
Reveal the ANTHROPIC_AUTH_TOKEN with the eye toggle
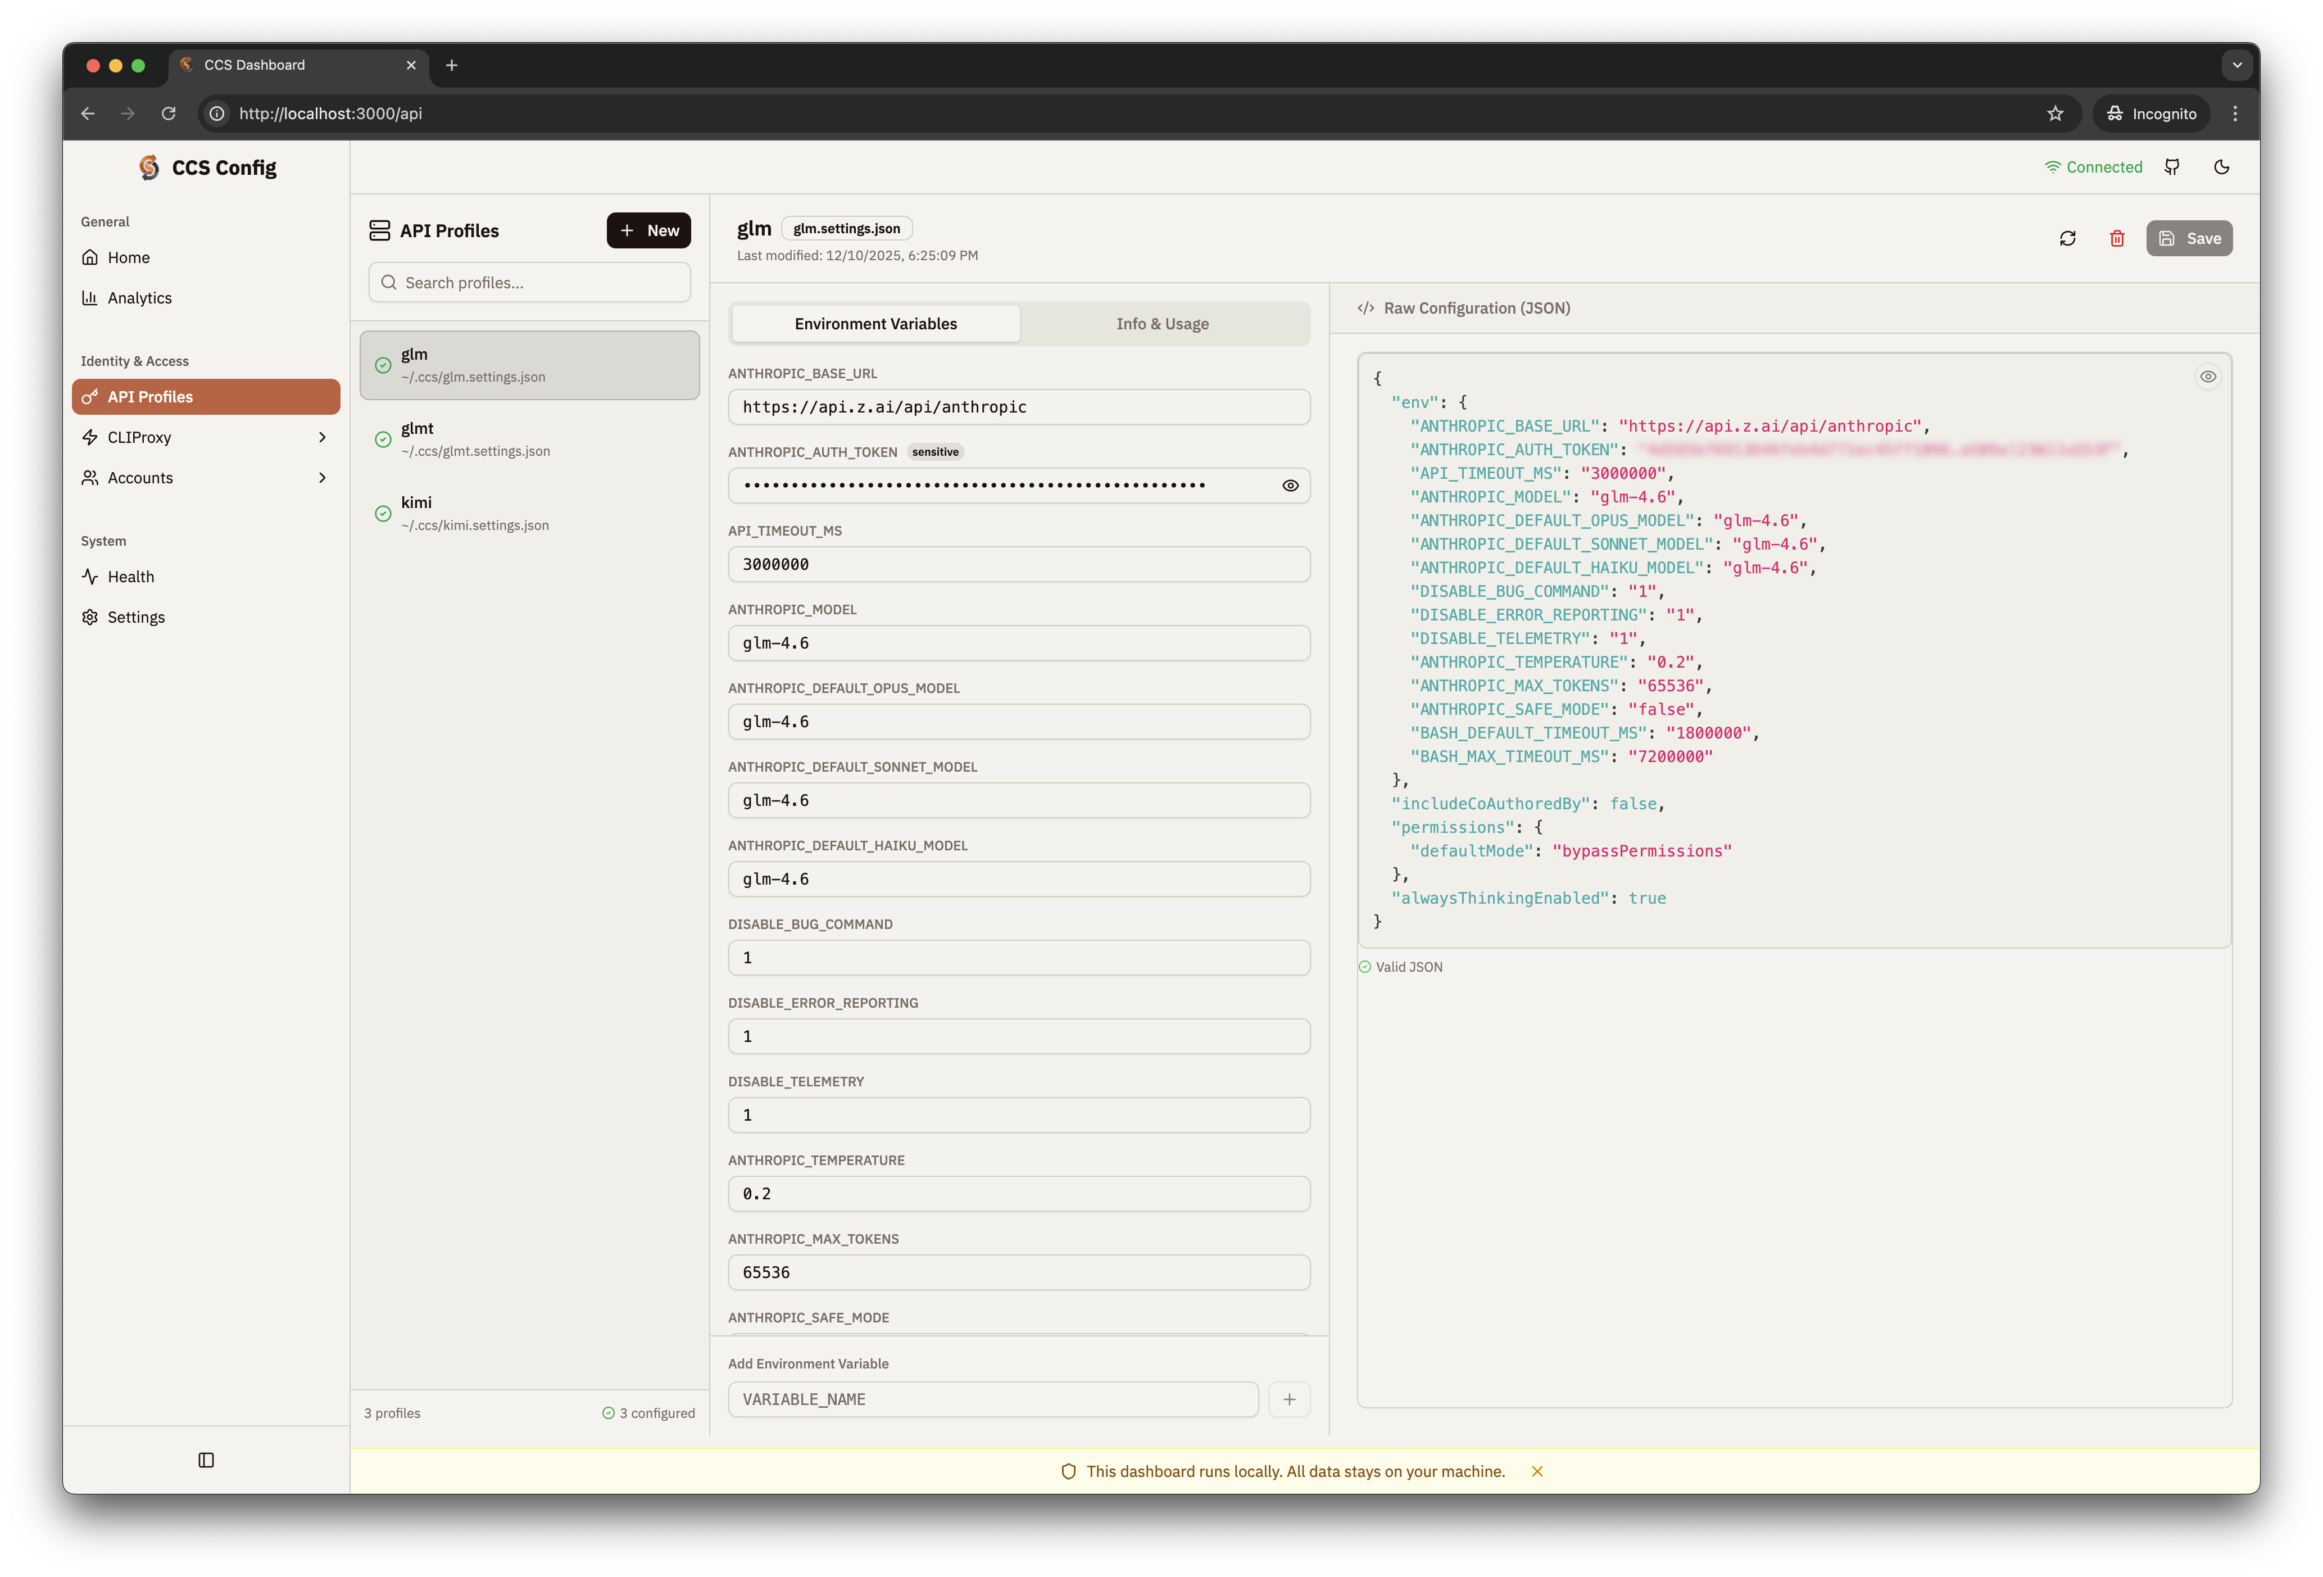1290,485
